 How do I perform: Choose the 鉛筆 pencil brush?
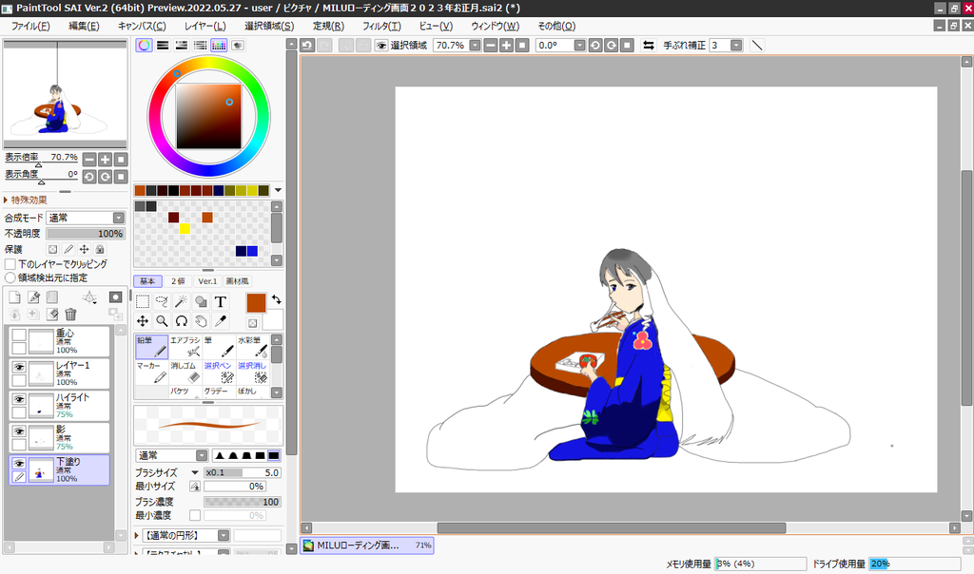tap(151, 347)
